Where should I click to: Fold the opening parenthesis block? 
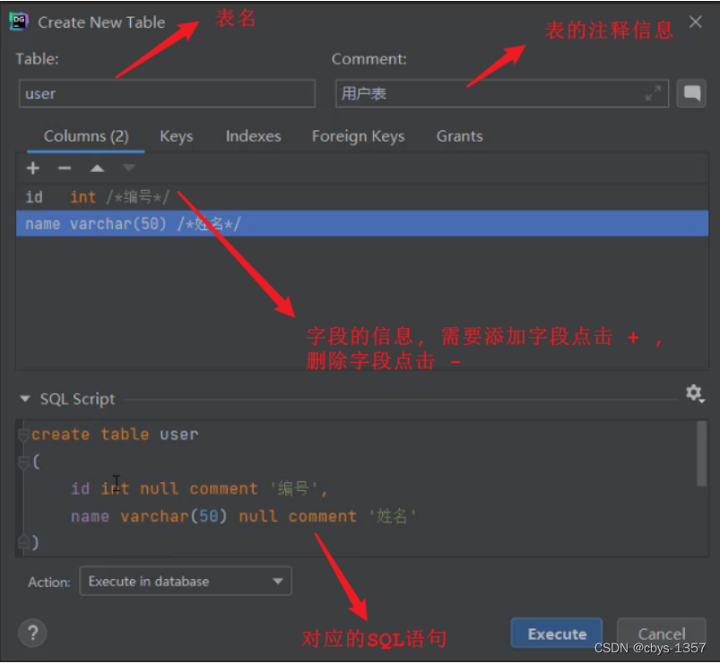pos(22,461)
